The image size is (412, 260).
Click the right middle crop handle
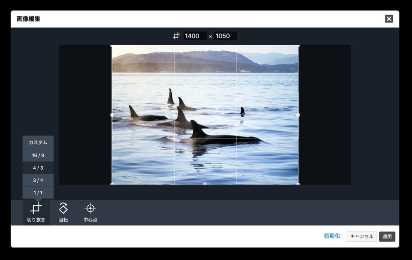(298, 115)
